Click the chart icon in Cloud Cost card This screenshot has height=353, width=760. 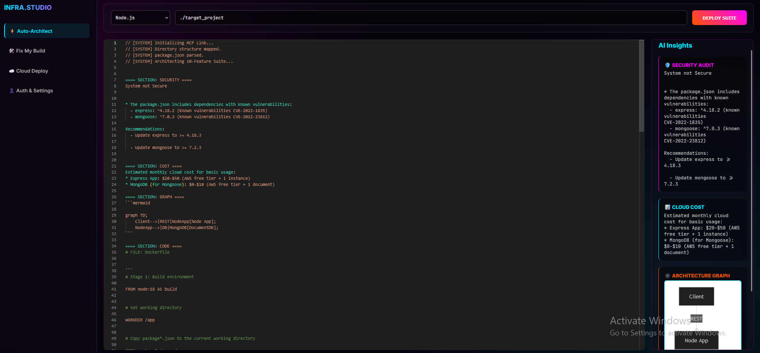[668, 207]
